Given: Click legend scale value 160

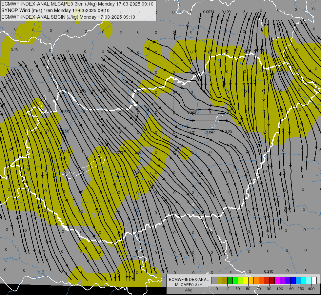Looking at the screenshot, I should [290, 289].
